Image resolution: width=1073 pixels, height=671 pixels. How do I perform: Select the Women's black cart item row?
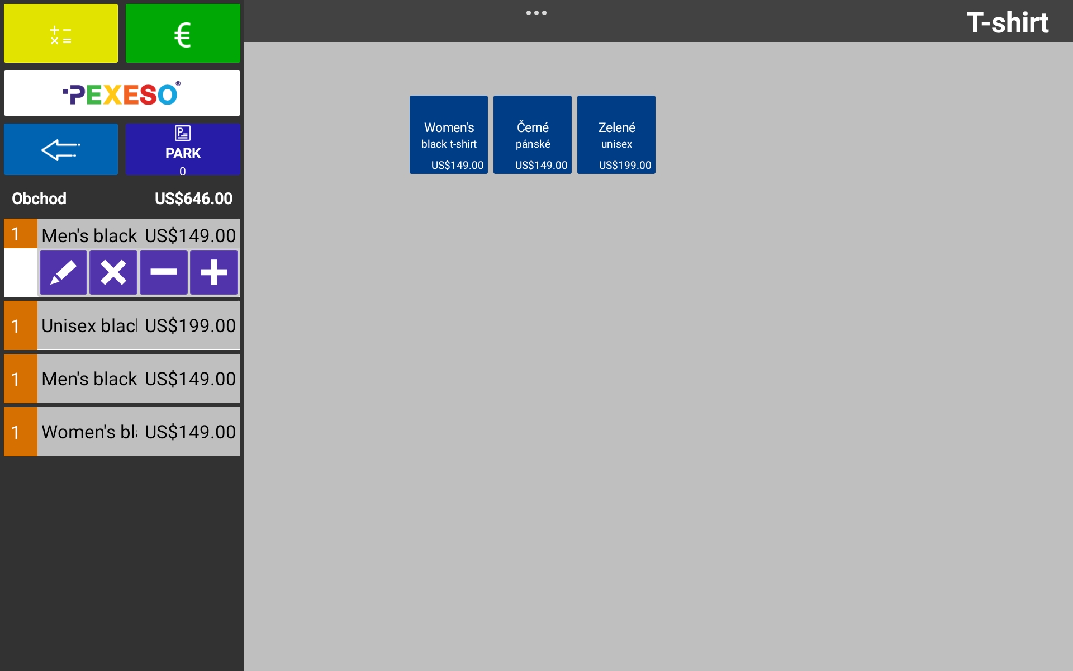(x=121, y=431)
